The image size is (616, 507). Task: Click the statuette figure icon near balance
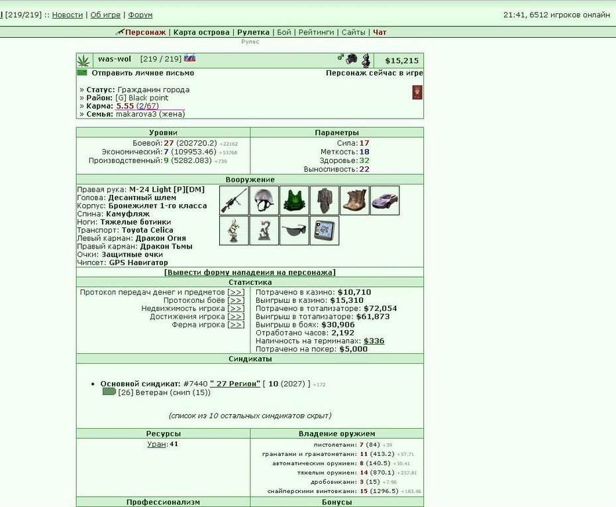pyautogui.click(x=366, y=60)
